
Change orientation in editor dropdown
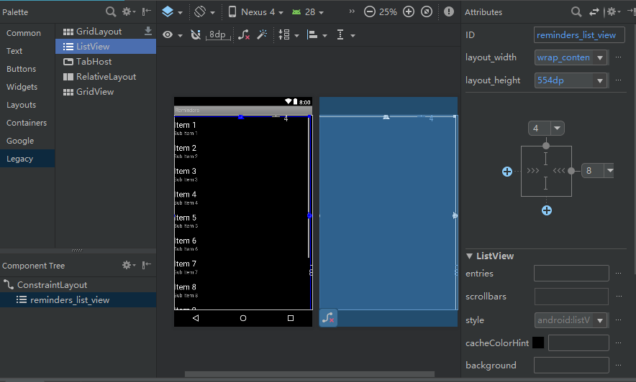204,11
